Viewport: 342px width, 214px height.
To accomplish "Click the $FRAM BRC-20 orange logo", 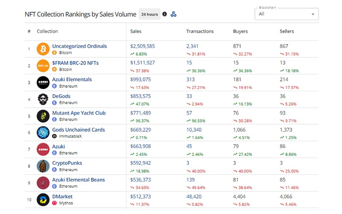I will 43,66.
